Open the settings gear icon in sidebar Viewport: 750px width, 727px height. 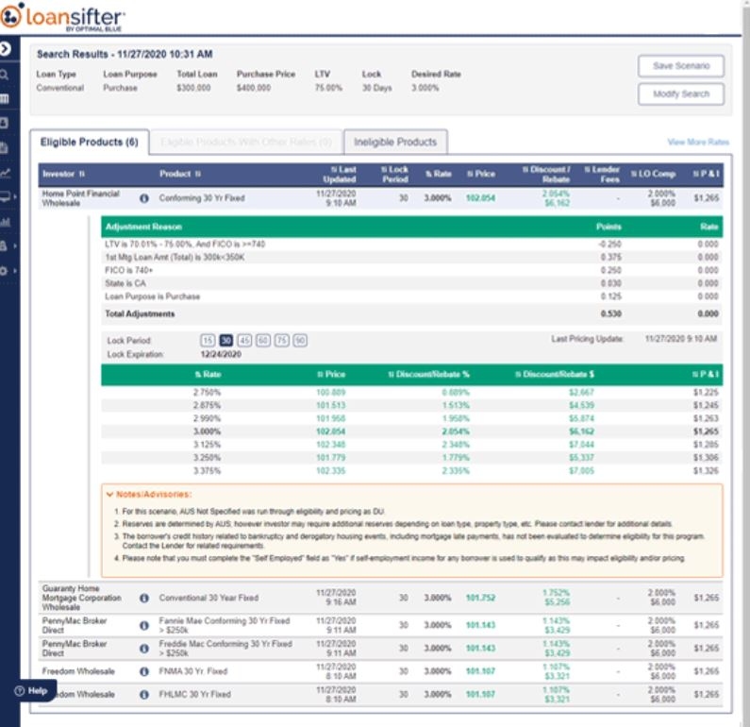(5, 270)
